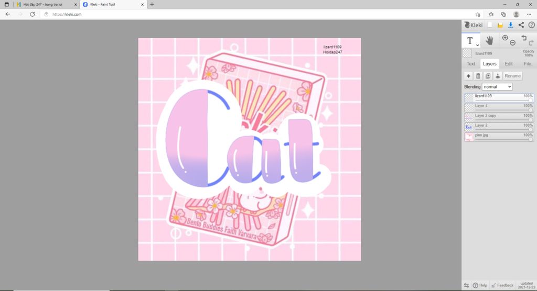
Task: Open the browser Collections icon
Action: [x=503, y=14]
